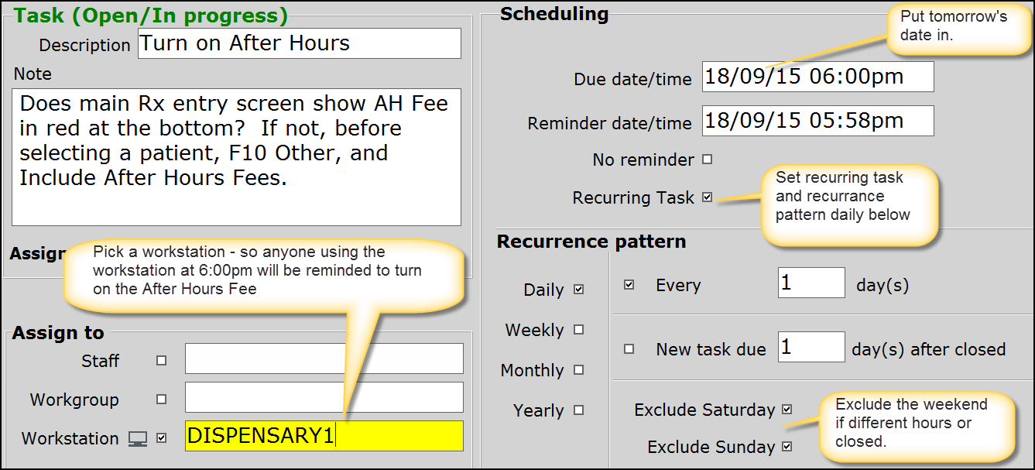This screenshot has height=470, width=1035.
Task: Uncheck the Daily recurrence option
Action: tap(578, 290)
